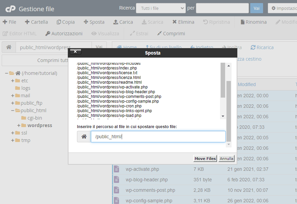Click the wp-comments-post.php file icon
The image size is (297, 204).
click(117, 190)
